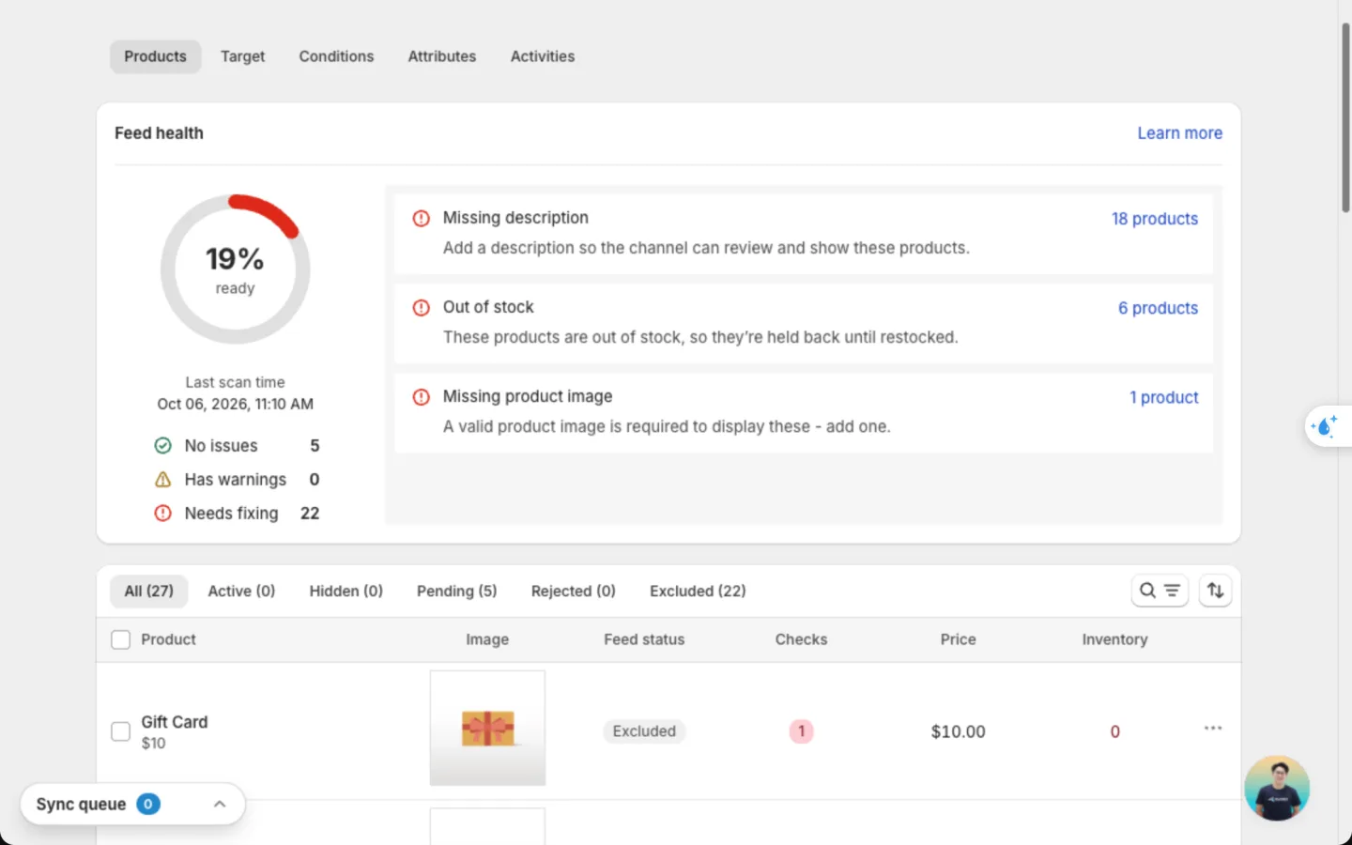Select the Products tab

point(156,56)
